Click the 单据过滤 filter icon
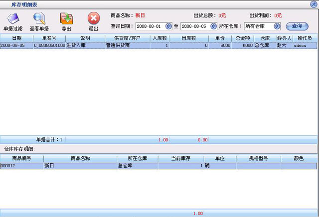The width and height of the screenshot is (319, 217). coord(13,20)
